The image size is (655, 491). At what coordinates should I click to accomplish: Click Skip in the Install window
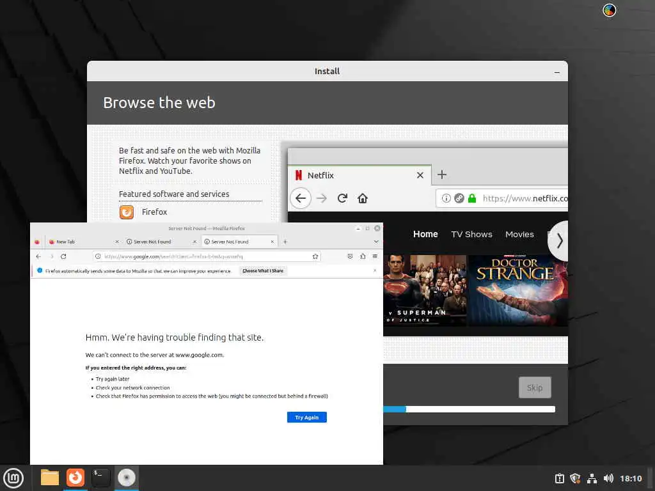click(x=535, y=387)
